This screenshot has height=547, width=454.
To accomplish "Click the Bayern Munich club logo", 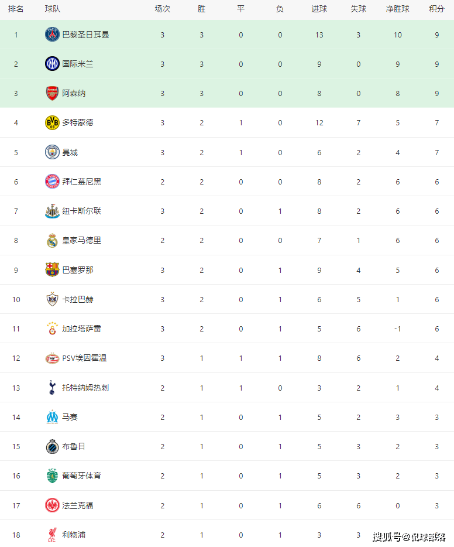I will click(x=53, y=182).
